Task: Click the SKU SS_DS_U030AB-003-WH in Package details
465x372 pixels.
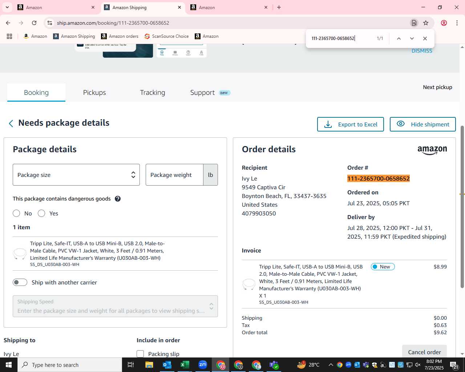Action: (x=54, y=264)
